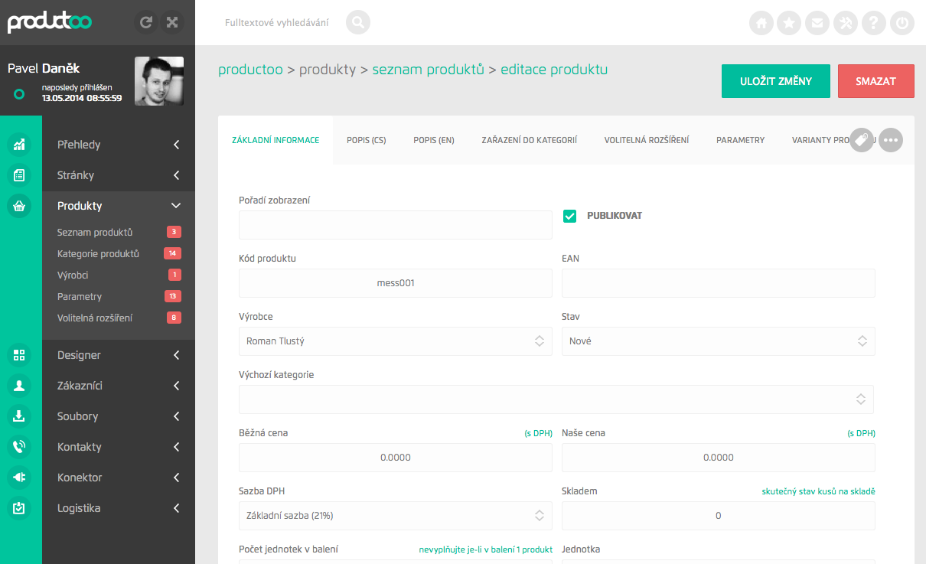Click the Kód produktu field

pos(396,283)
